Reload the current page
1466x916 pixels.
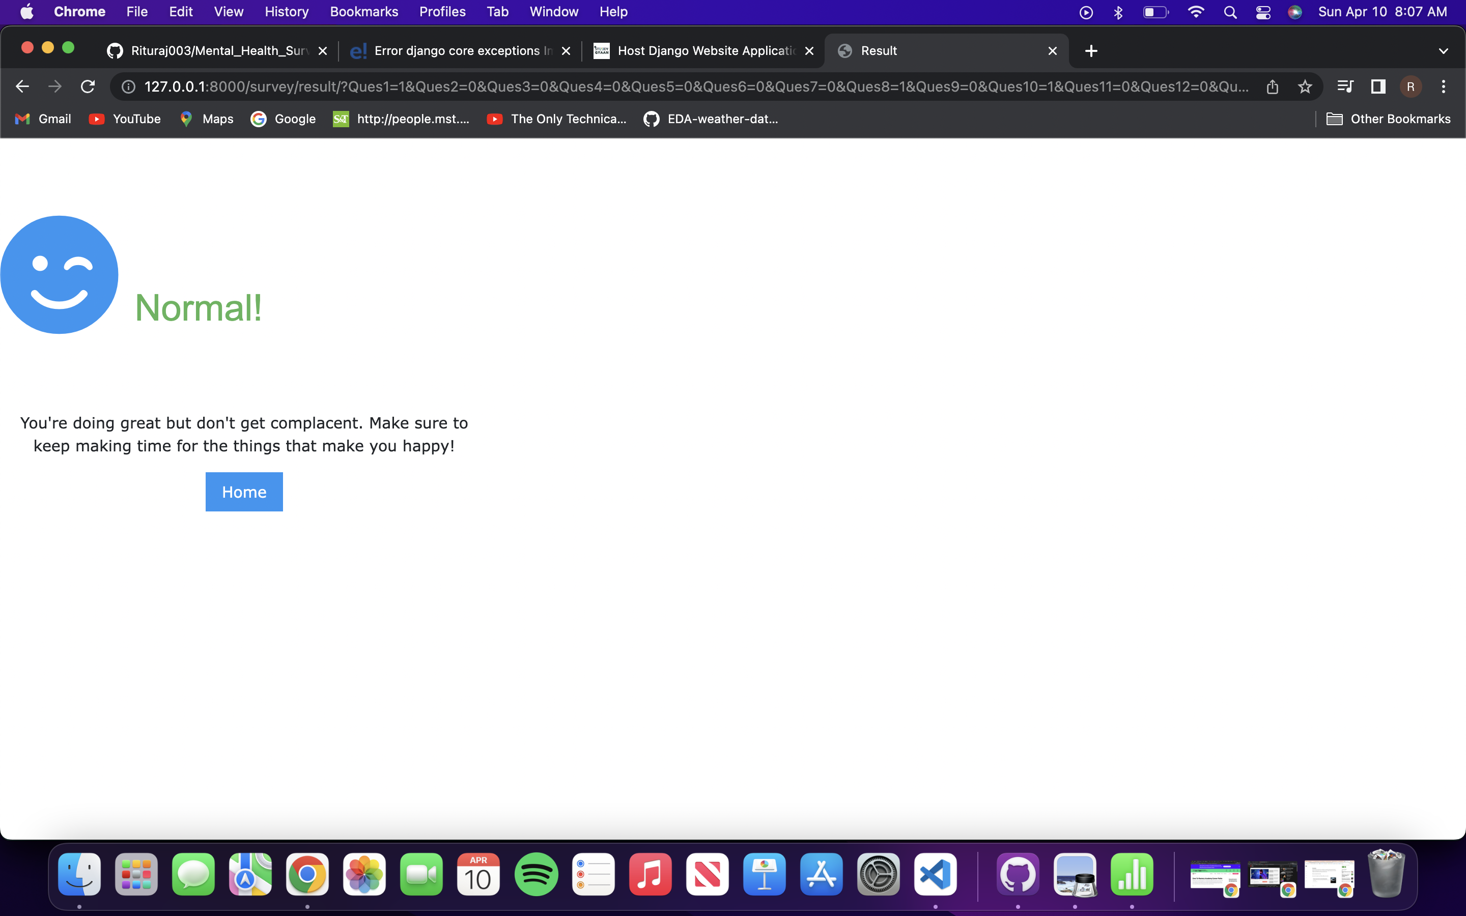pos(88,87)
